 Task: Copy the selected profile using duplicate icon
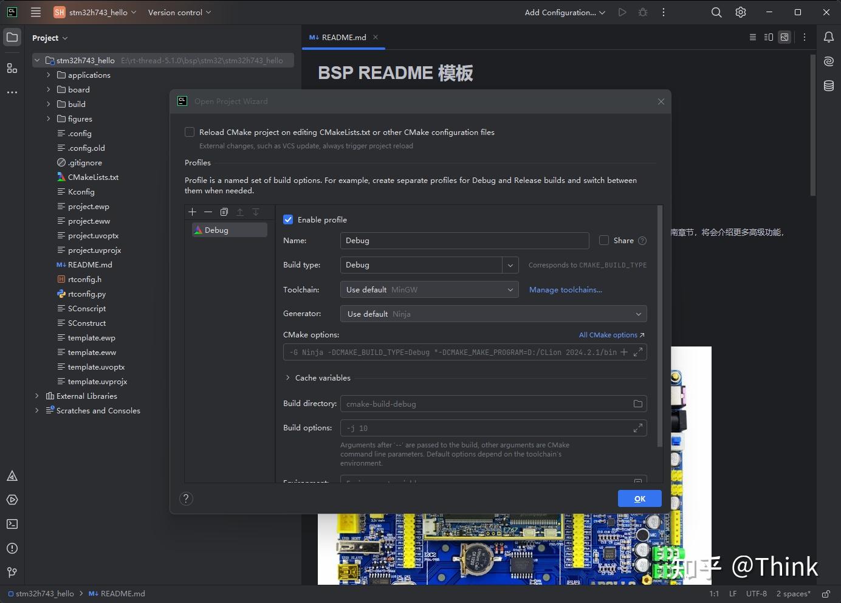(x=224, y=212)
